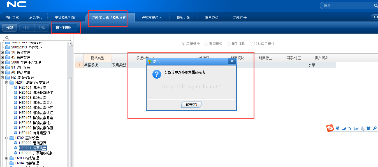Click the question mark icon in dialog
378x167 pixels.
point(157,74)
